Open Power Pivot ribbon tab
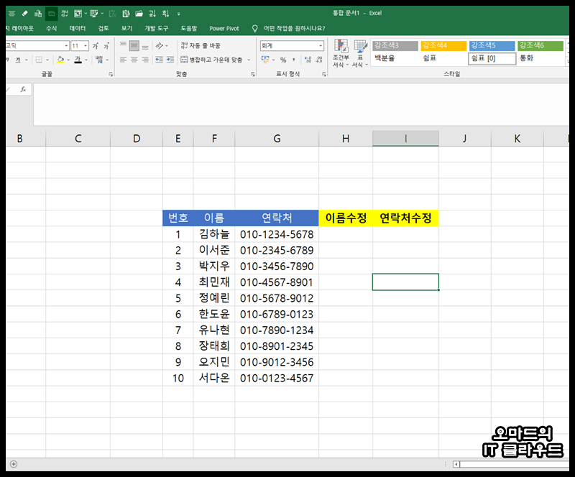 pyautogui.click(x=224, y=28)
